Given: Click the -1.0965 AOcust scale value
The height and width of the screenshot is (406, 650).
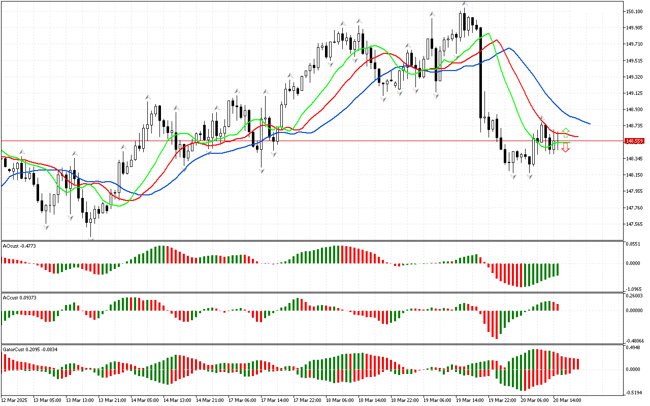Looking at the screenshot, I should [633, 289].
